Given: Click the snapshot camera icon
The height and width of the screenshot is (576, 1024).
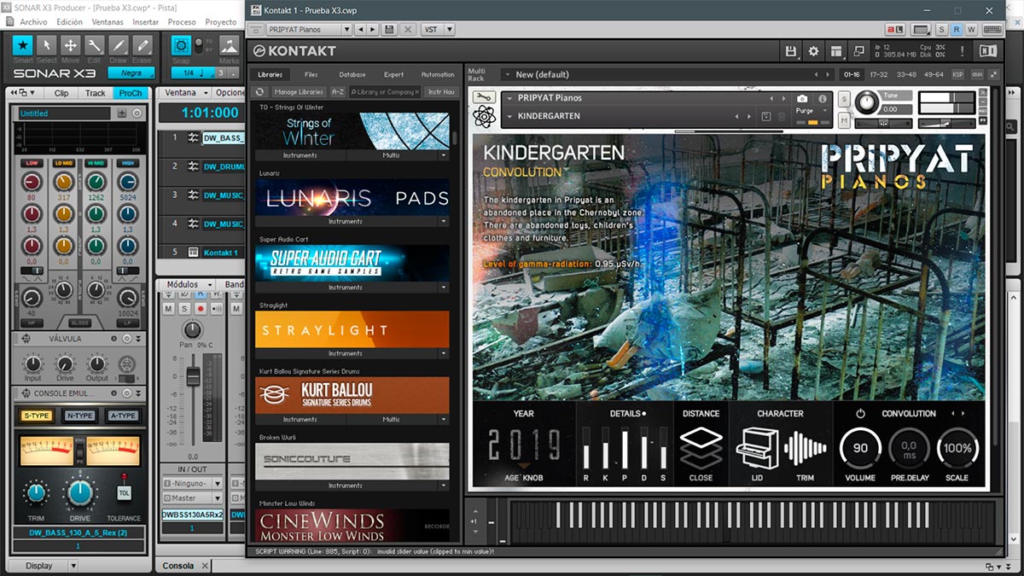Looking at the screenshot, I should 802,99.
